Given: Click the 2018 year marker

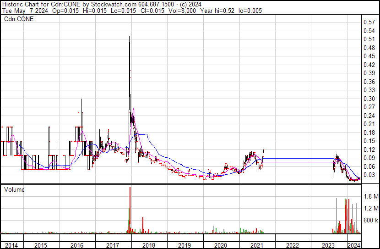Looking at the screenshot, I should pyautogui.click(x=148, y=245).
